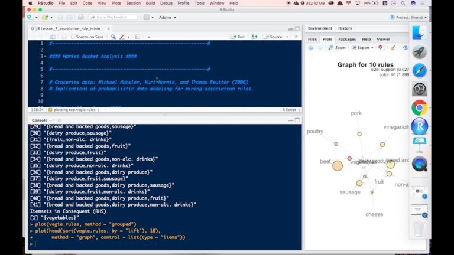This screenshot has height=255, width=454.
Task: Open an existing file with the folder icon
Action: [44, 17]
